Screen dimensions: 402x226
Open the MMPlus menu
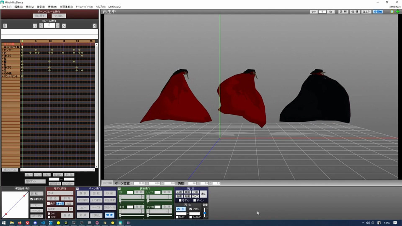[114, 7]
